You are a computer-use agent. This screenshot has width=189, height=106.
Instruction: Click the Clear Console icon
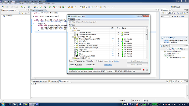pos(167,82)
